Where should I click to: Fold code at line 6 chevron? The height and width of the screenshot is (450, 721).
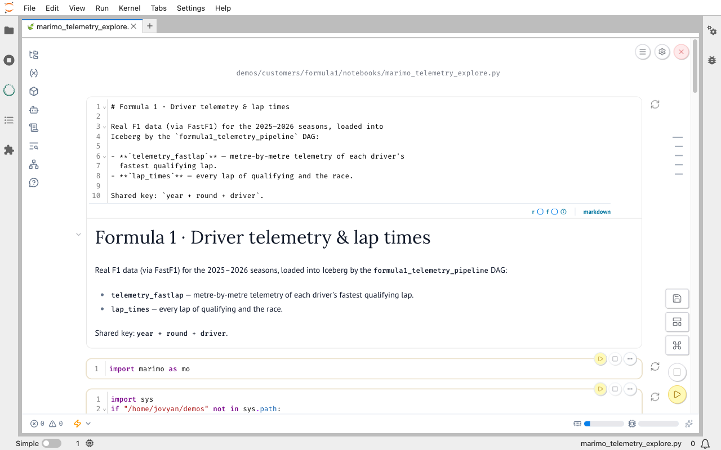105,156
